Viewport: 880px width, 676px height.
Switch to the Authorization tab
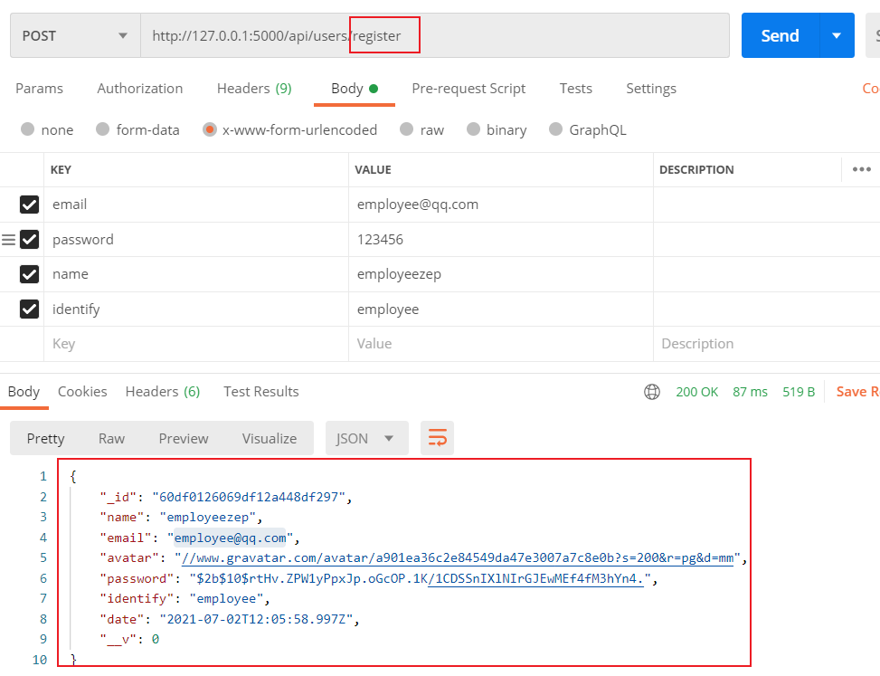click(140, 89)
